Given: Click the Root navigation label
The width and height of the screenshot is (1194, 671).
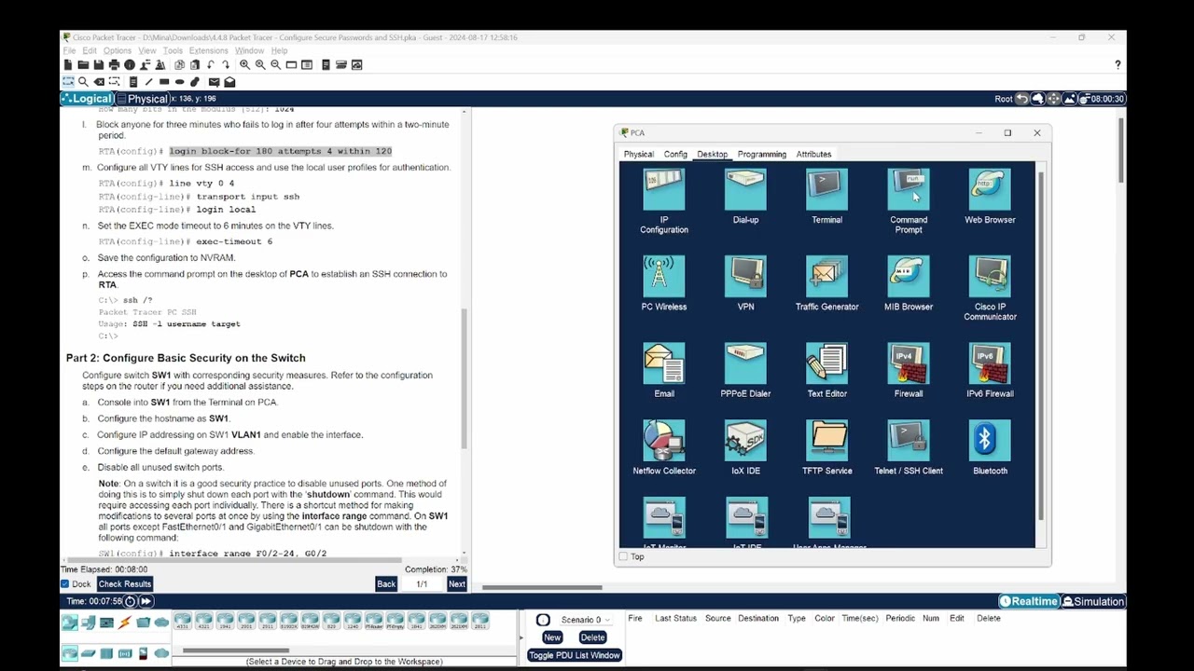Looking at the screenshot, I should pos(1004,99).
